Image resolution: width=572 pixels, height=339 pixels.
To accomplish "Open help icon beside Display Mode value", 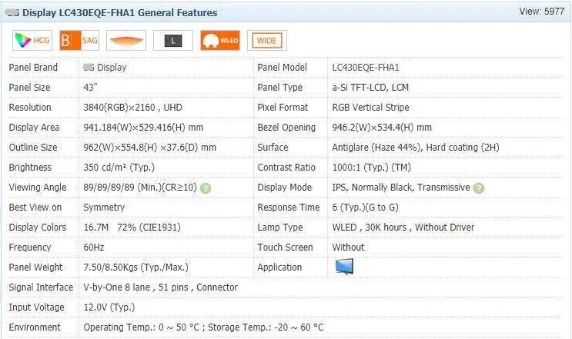I will pyautogui.click(x=479, y=188).
